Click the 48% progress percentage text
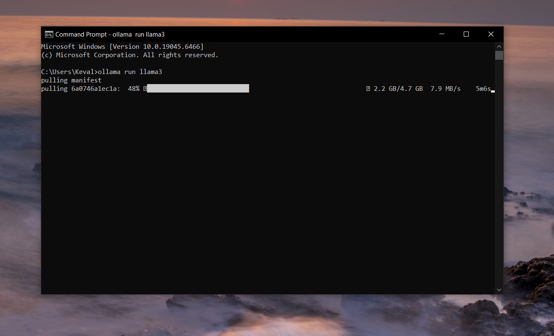The image size is (554, 336). point(133,89)
